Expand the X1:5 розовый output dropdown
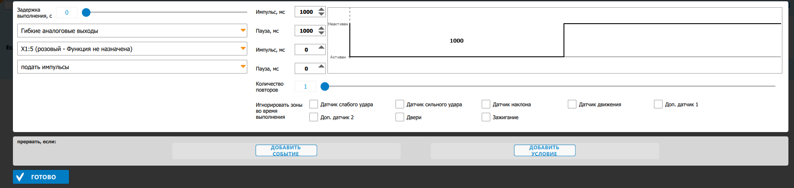 coord(132,49)
